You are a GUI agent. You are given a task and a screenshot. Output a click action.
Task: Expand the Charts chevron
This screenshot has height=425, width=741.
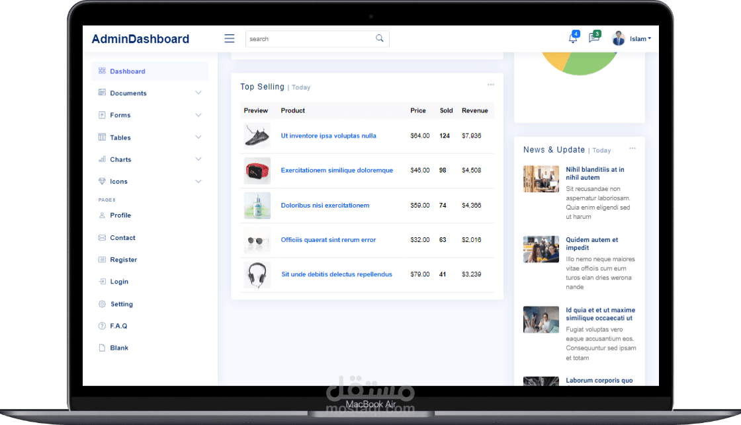click(198, 159)
